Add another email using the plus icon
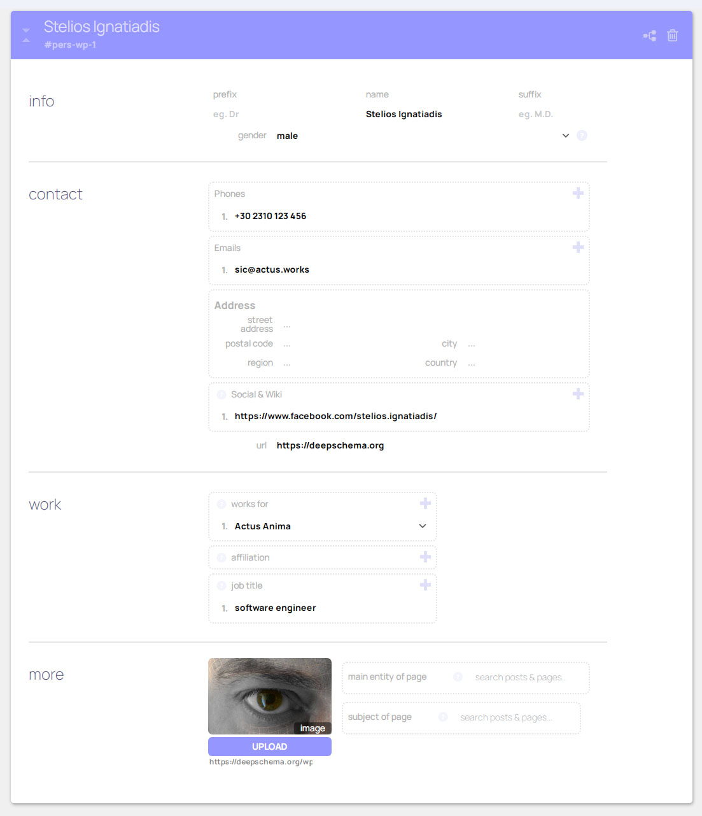The width and height of the screenshot is (702, 816). click(x=578, y=247)
